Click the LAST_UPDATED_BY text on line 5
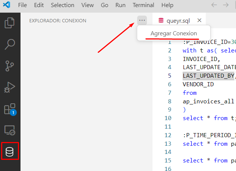This screenshot has width=236, height=171. 209,76
